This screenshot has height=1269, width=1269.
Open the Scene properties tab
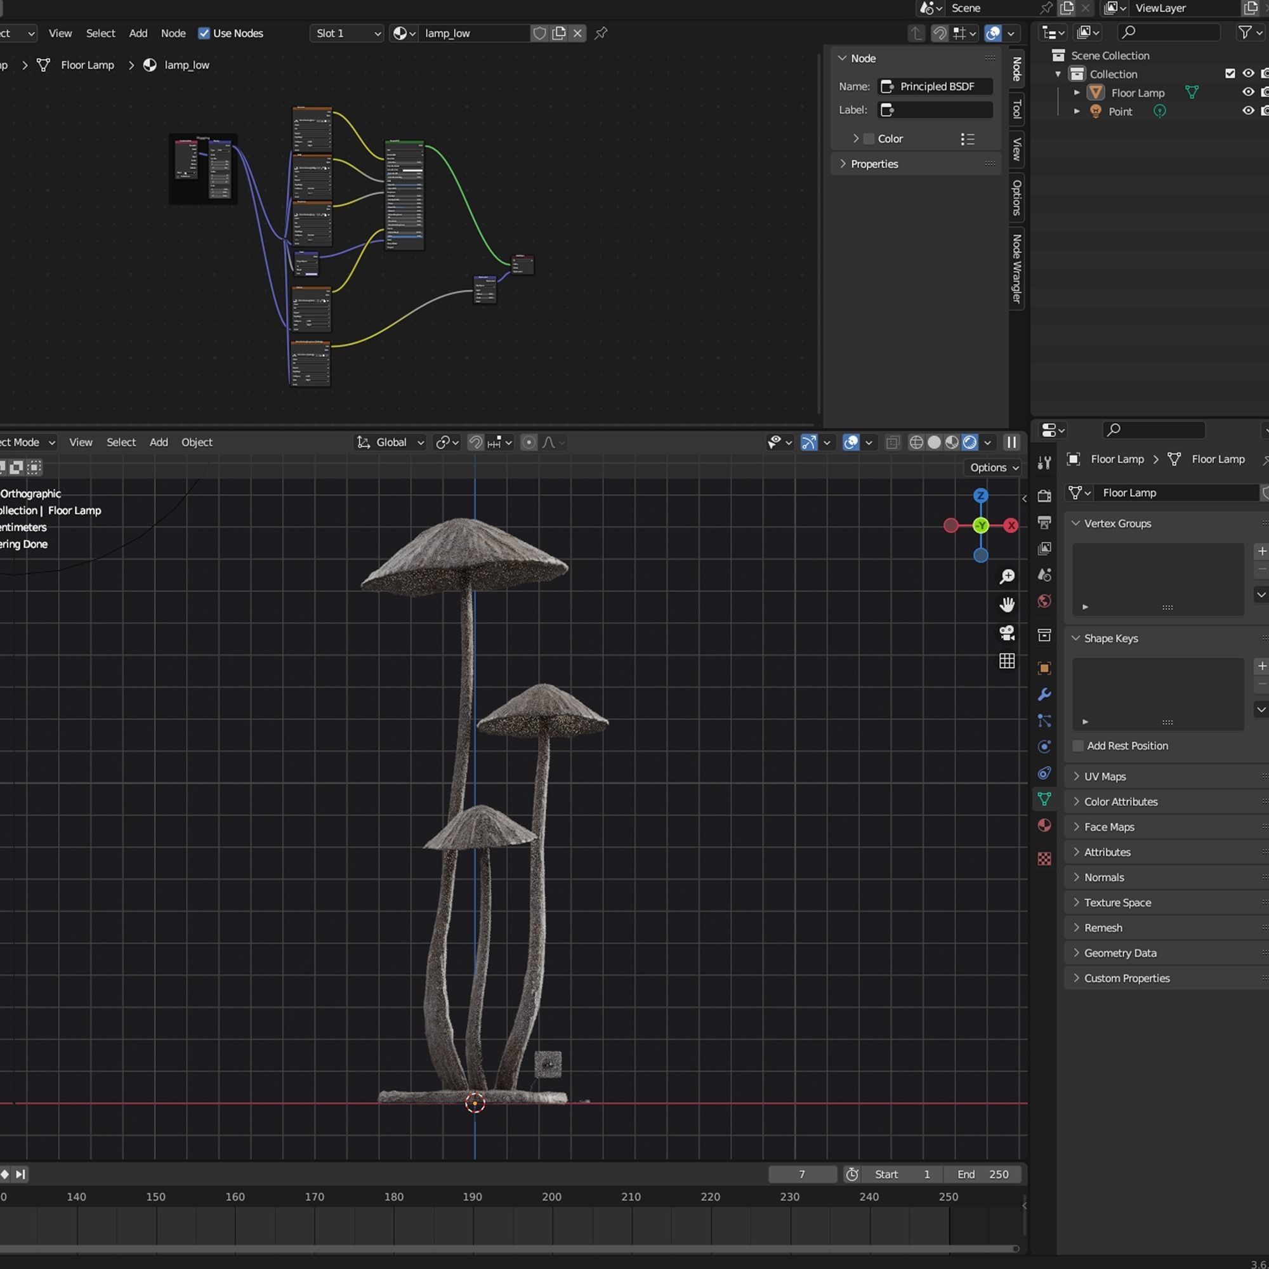(1044, 575)
